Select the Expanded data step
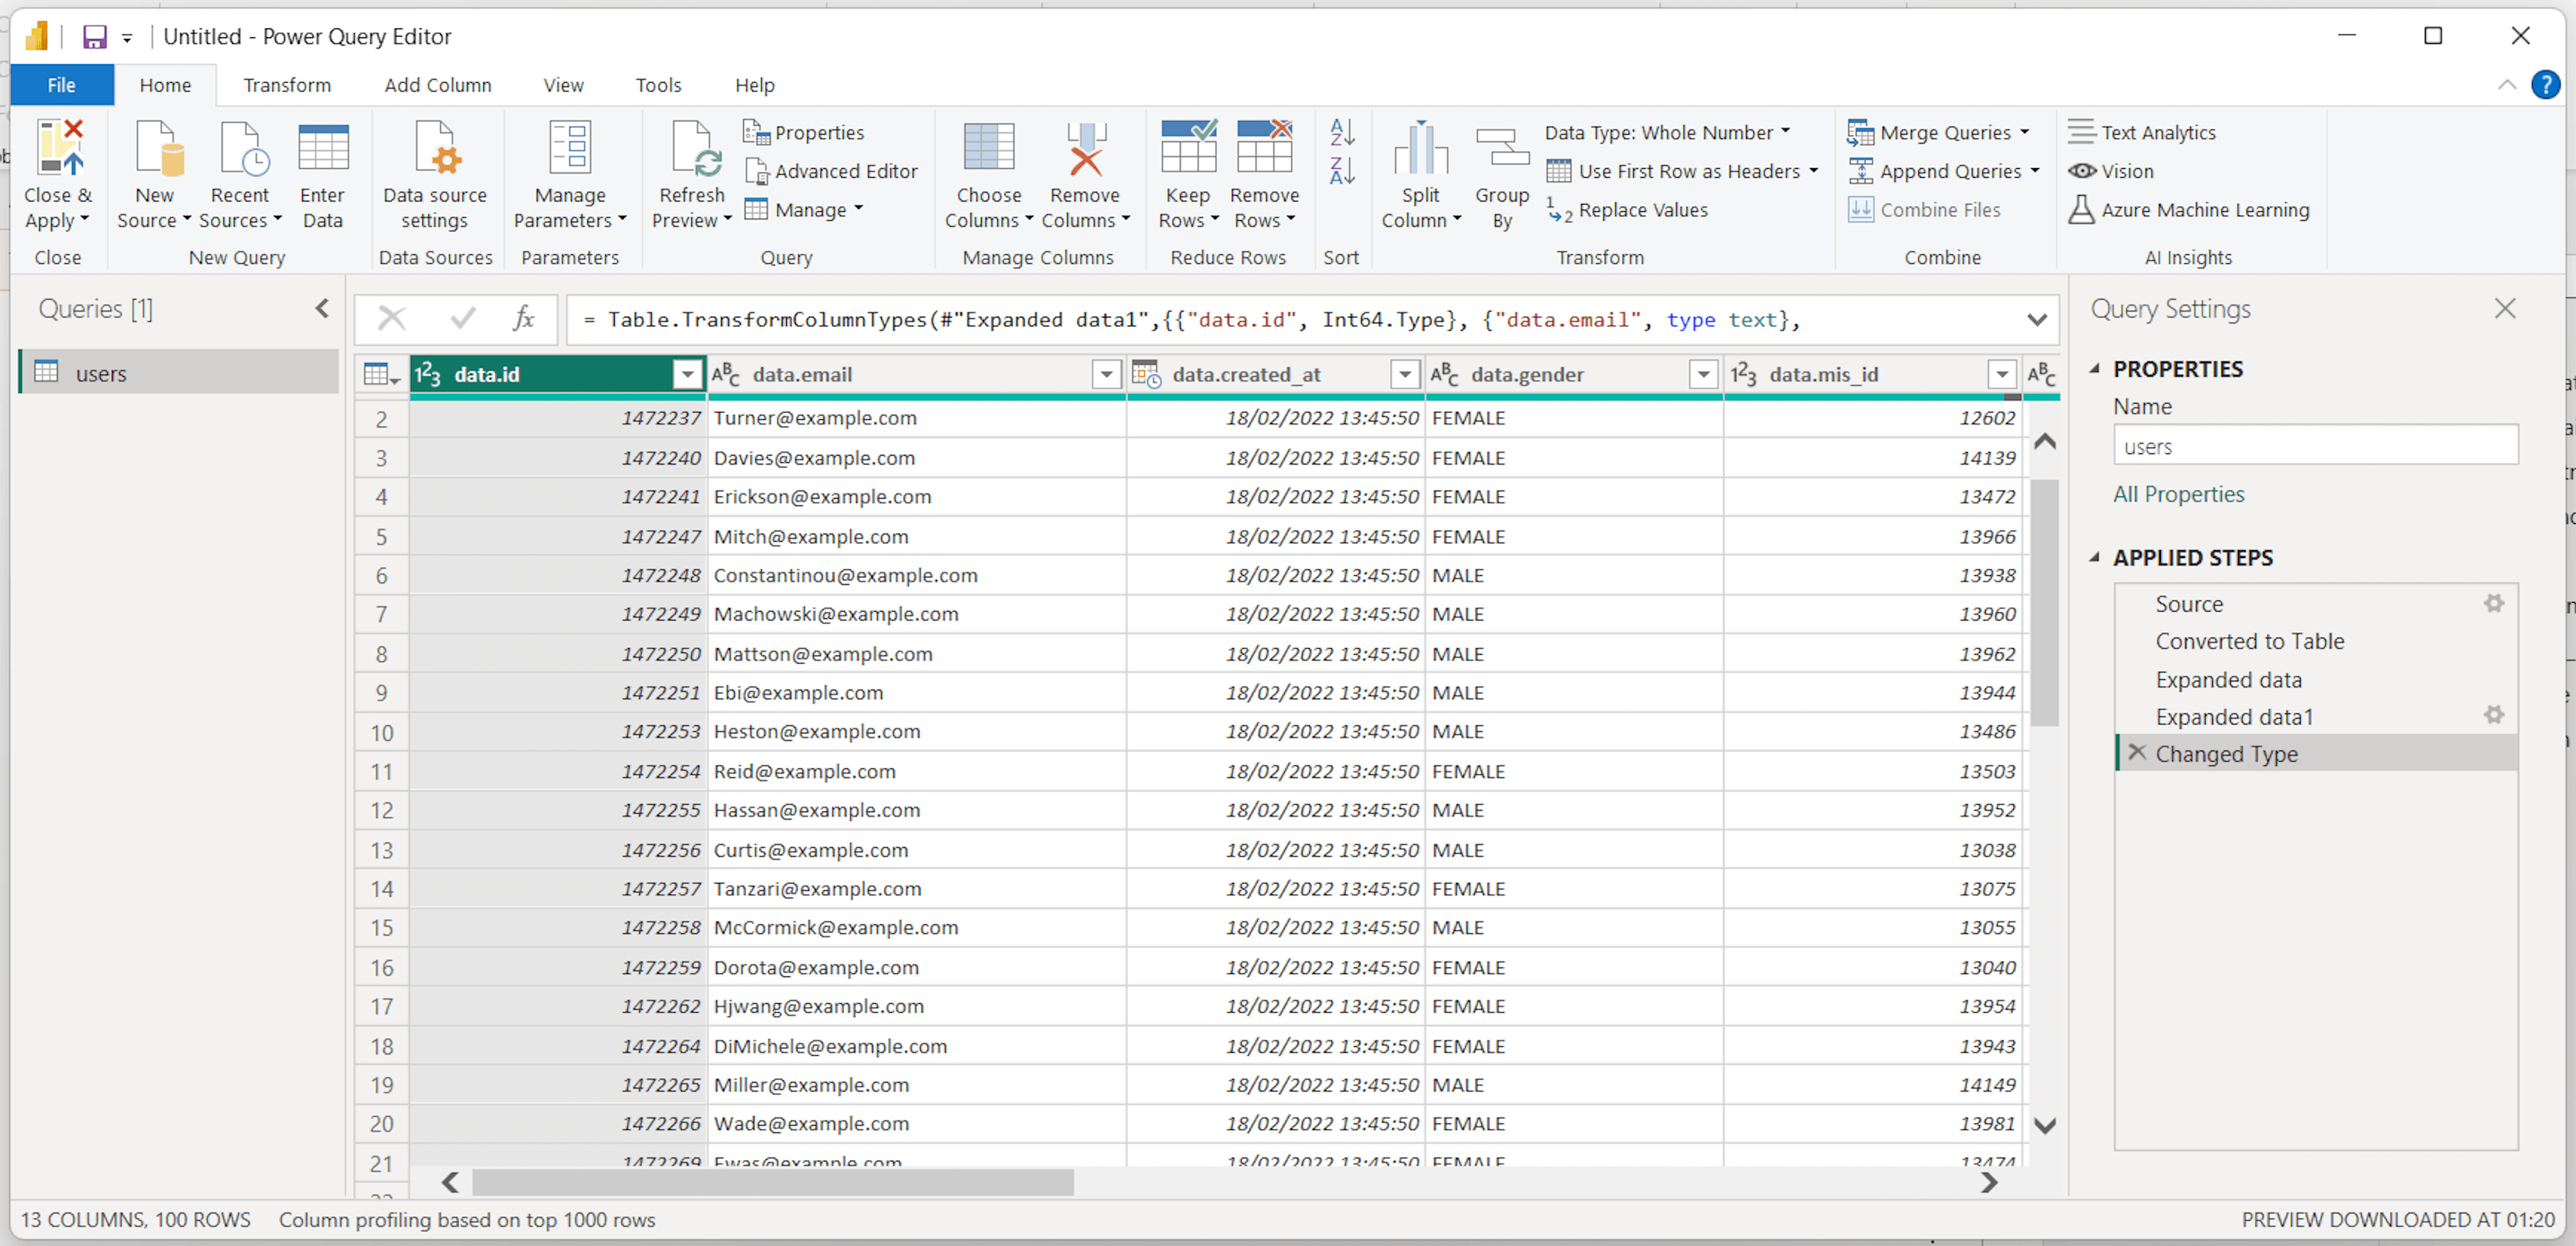The height and width of the screenshot is (1246, 2576). click(x=2228, y=679)
